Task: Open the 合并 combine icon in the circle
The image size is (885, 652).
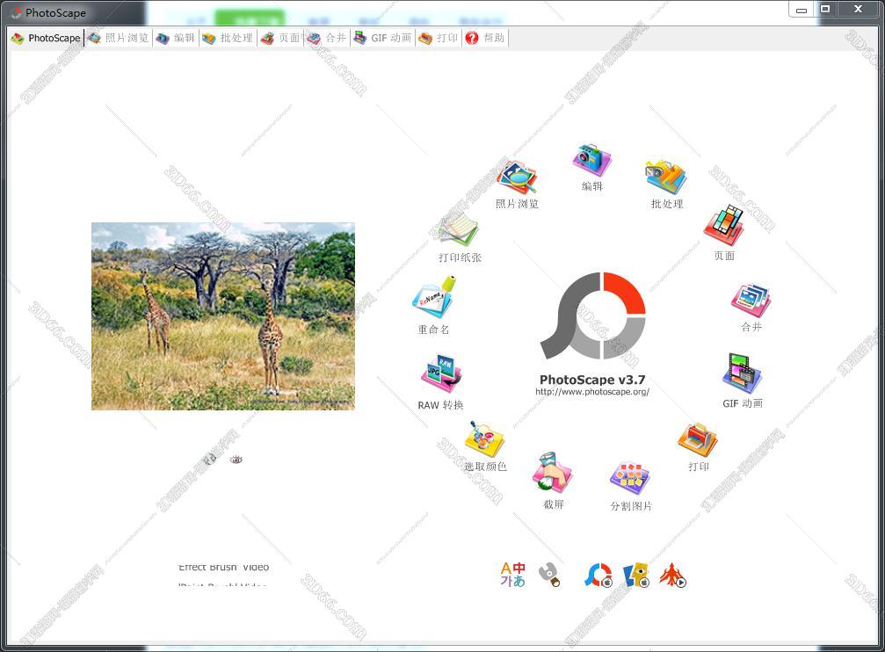Action: point(751,301)
